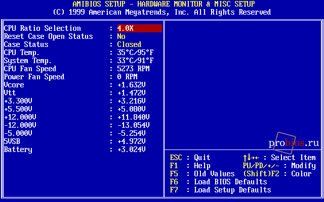
Task: Click the -5.254V voltage reading
Action: pyautogui.click(x=132, y=133)
